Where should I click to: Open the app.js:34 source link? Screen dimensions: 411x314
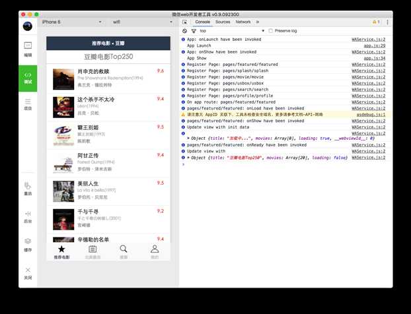tap(375, 58)
